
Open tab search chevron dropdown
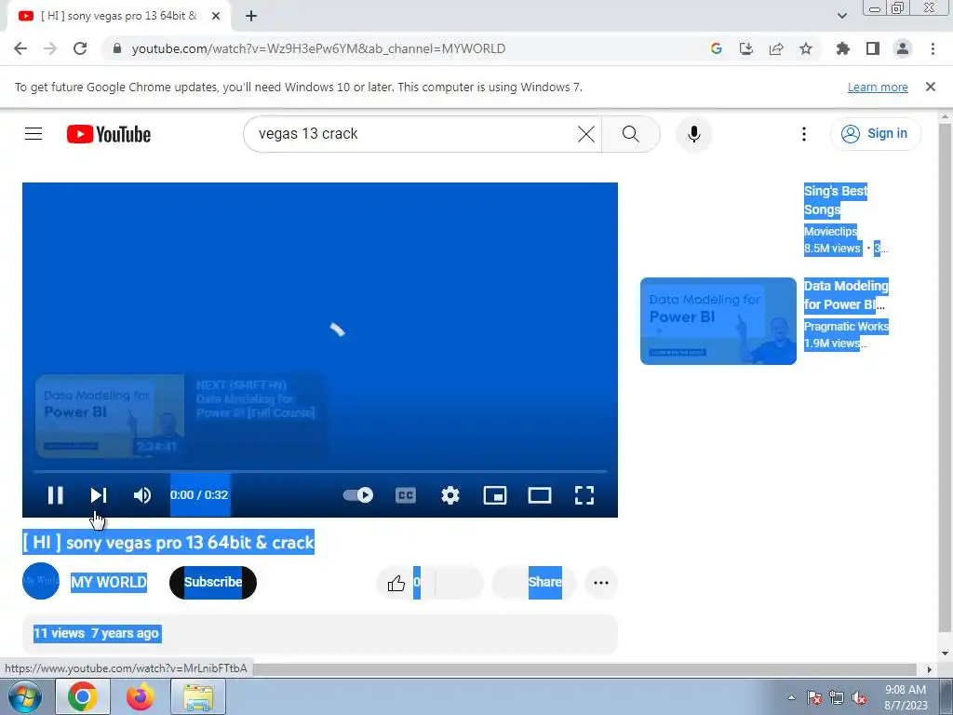click(841, 16)
